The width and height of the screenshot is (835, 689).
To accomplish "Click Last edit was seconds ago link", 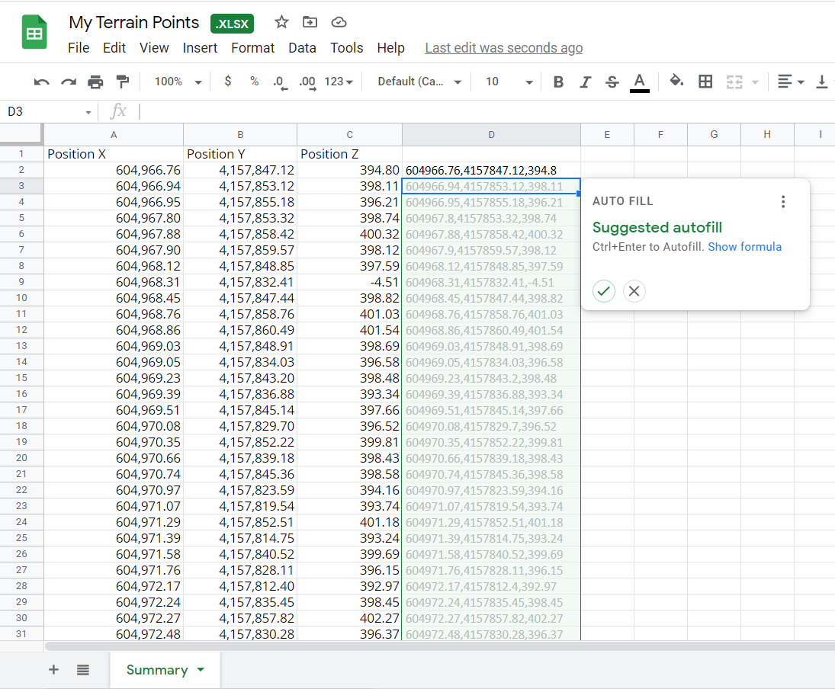I will (504, 48).
